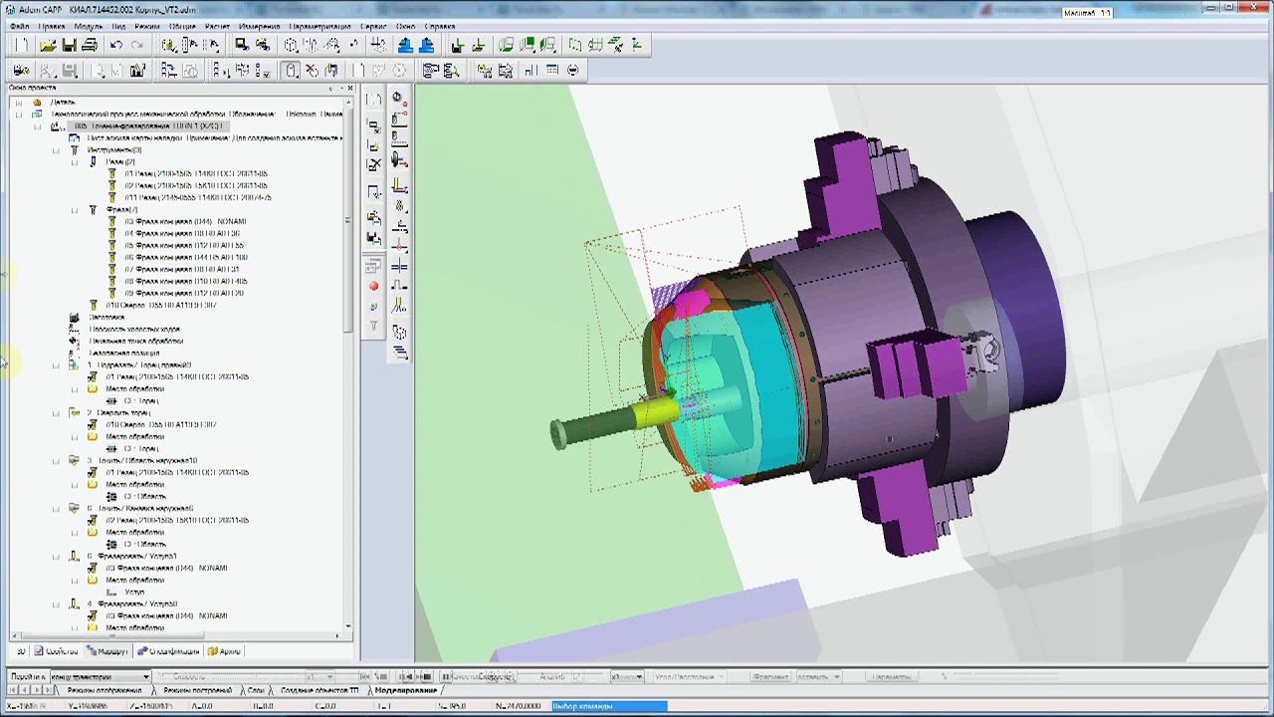The height and width of the screenshot is (717, 1274).
Task: Collapse operation 1 Подрезать/Торец
Action: pos(56,365)
